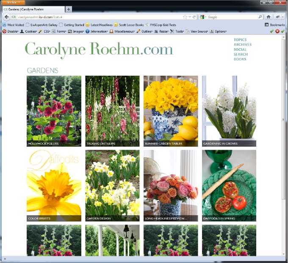This screenshot has height=263, width=288.
Task: Open the Images developer toolbar menu
Action: click(76, 31)
